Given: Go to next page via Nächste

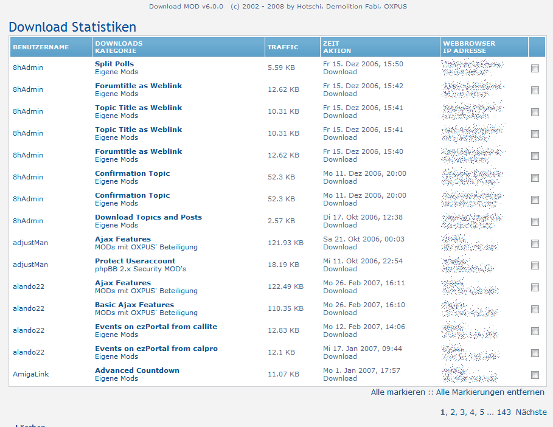Looking at the screenshot, I should click(531, 412).
